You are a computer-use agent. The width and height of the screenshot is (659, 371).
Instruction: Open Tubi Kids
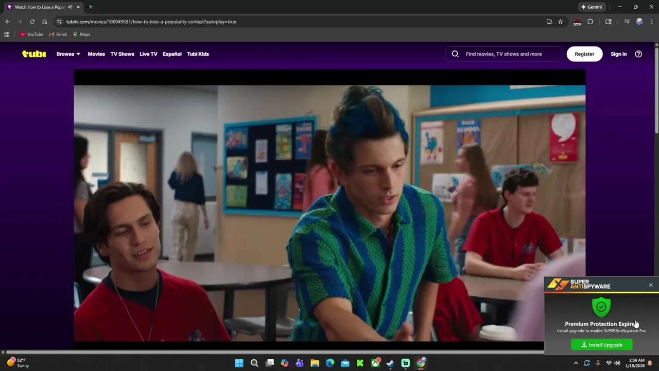tap(198, 54)
